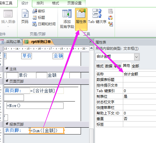This screenshot has height=143, width=156.
Task: Open the 格式 ribbon tab
Action: point(56,3)
